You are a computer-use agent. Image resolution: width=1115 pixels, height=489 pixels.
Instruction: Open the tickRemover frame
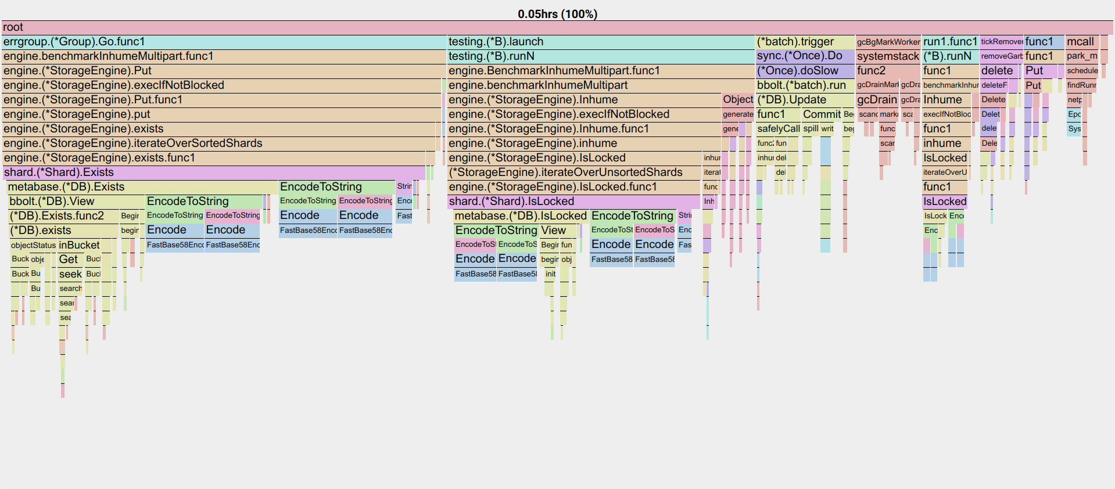pos(1002,42)
